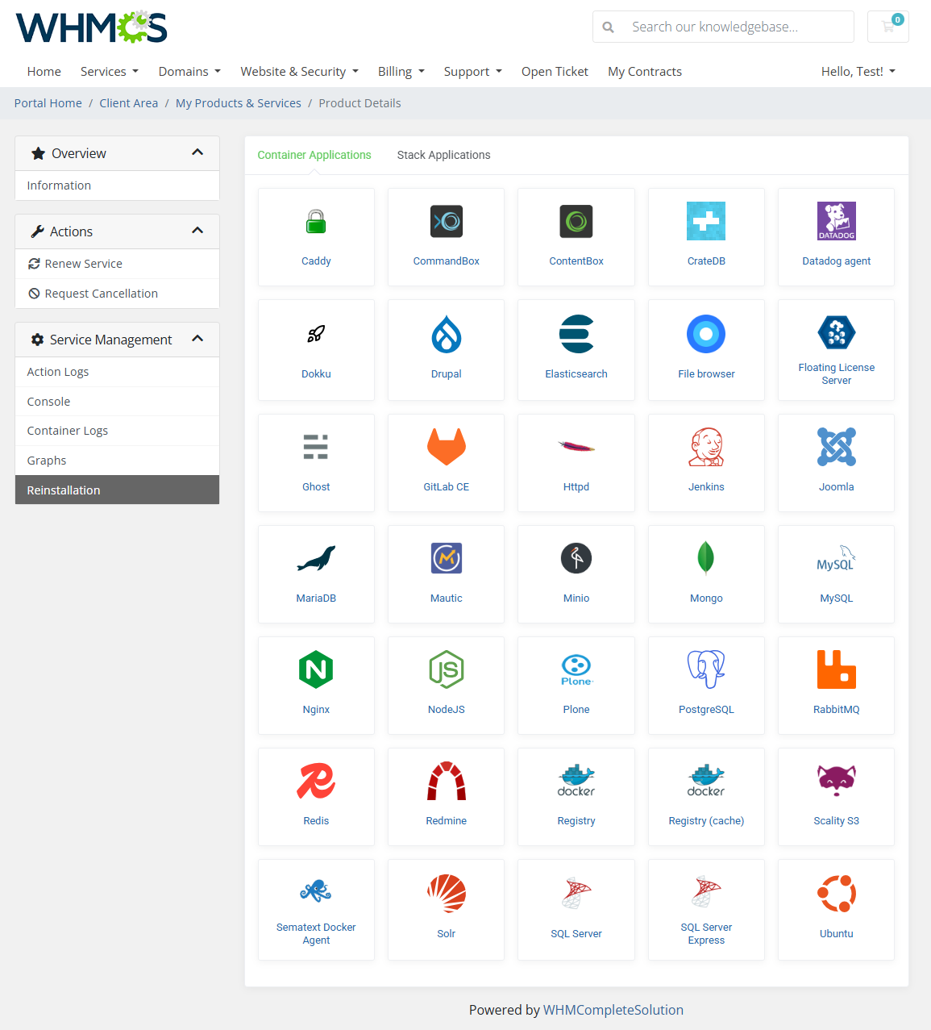The image size is (931, 1030).
Task: Pick the Redmine icon
Action: point(447,781)
